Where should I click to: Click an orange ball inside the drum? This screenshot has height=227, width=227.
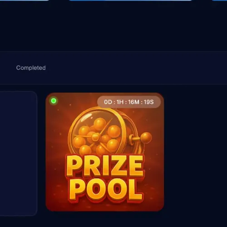coord(114,131)
